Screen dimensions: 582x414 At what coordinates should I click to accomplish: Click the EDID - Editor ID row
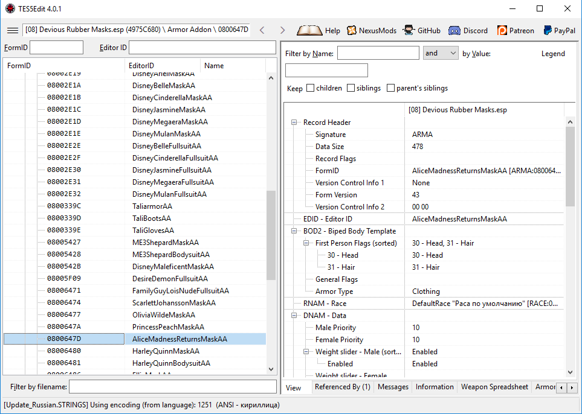coord(424,218)
